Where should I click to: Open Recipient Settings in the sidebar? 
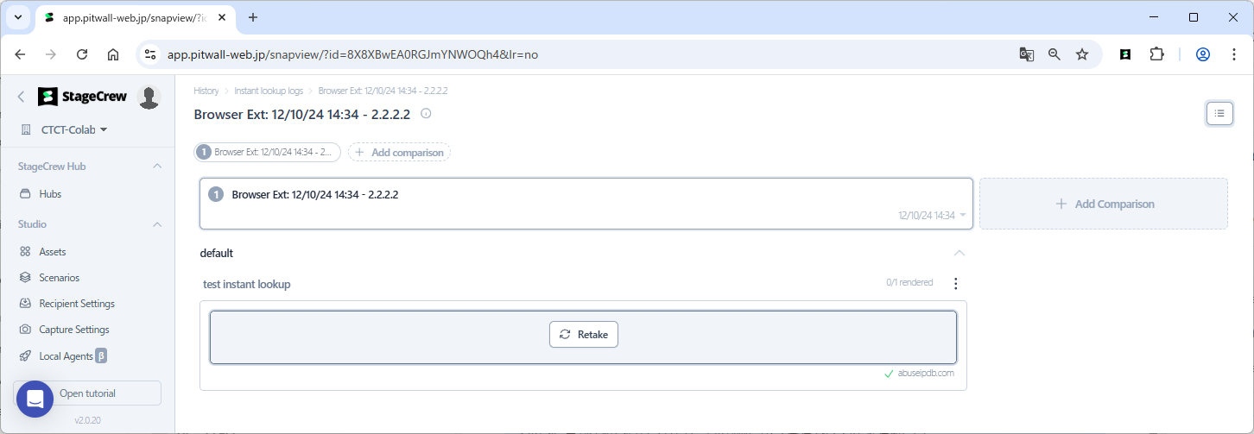[77, 304]
